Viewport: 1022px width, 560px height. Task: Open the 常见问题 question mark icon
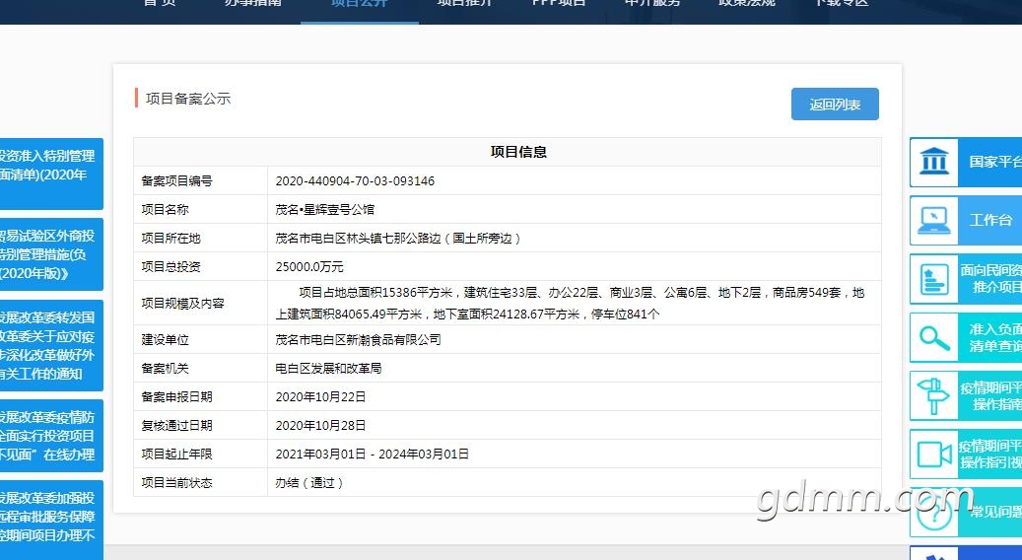click(x=934, y=515)
